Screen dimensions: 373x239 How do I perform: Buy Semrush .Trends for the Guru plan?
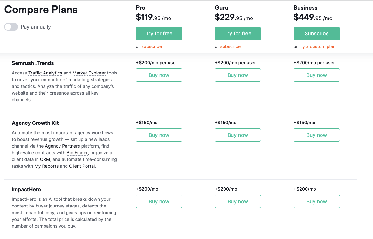[238, 75]
